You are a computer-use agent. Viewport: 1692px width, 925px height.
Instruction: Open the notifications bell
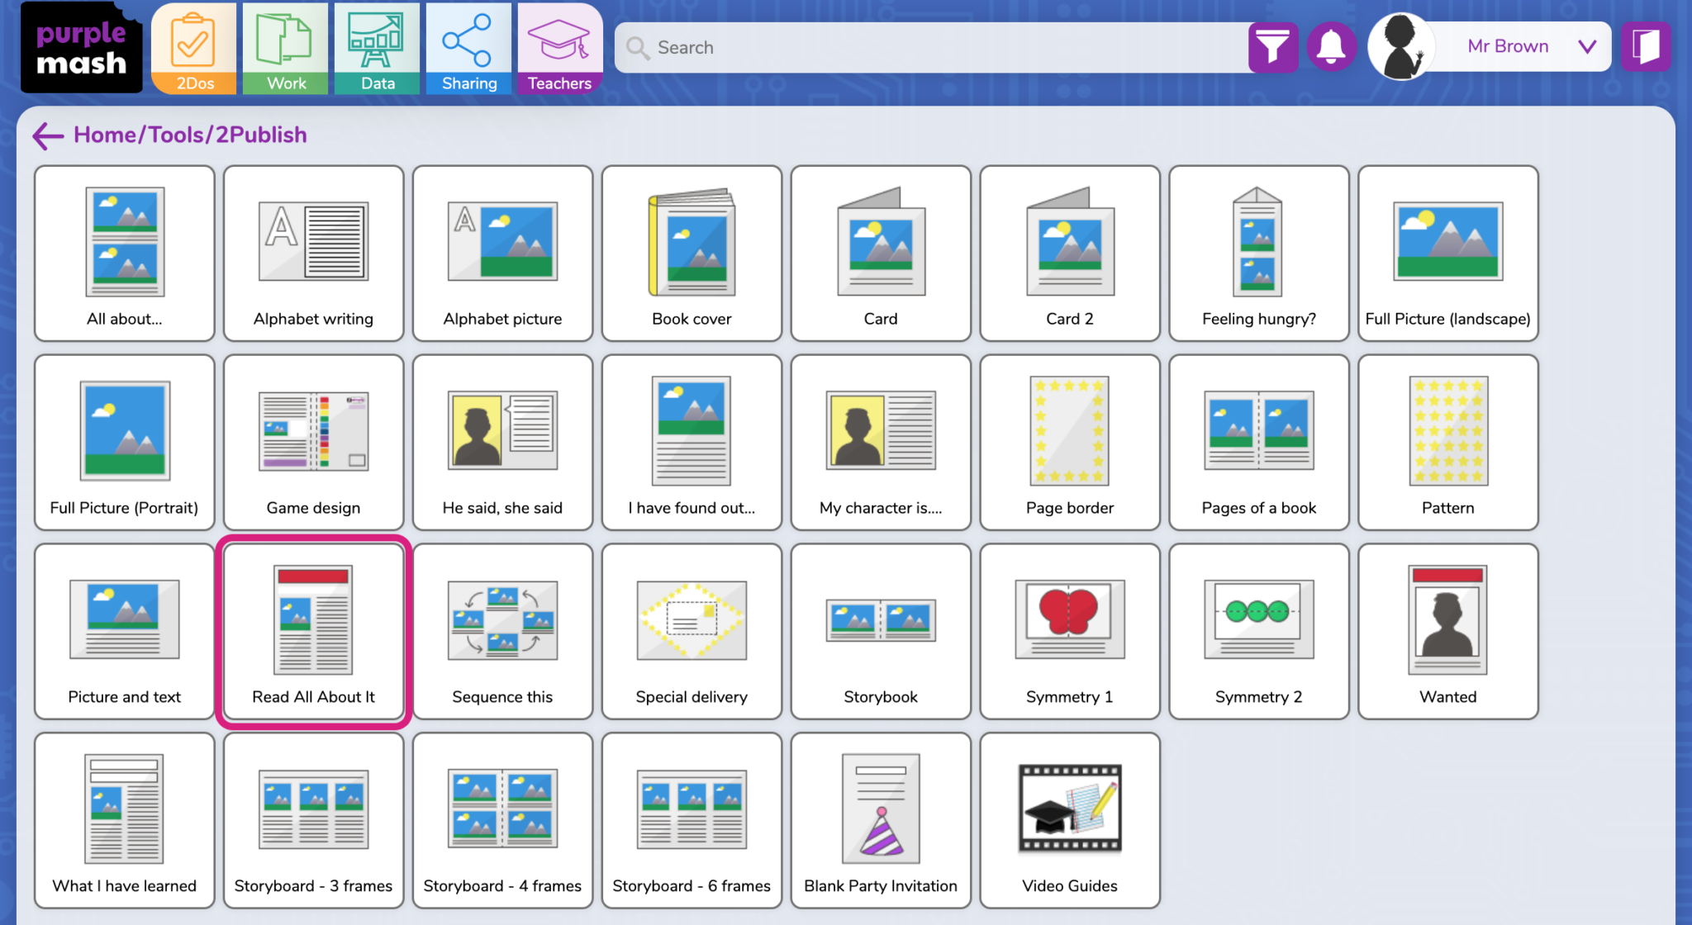(1331, 47)
